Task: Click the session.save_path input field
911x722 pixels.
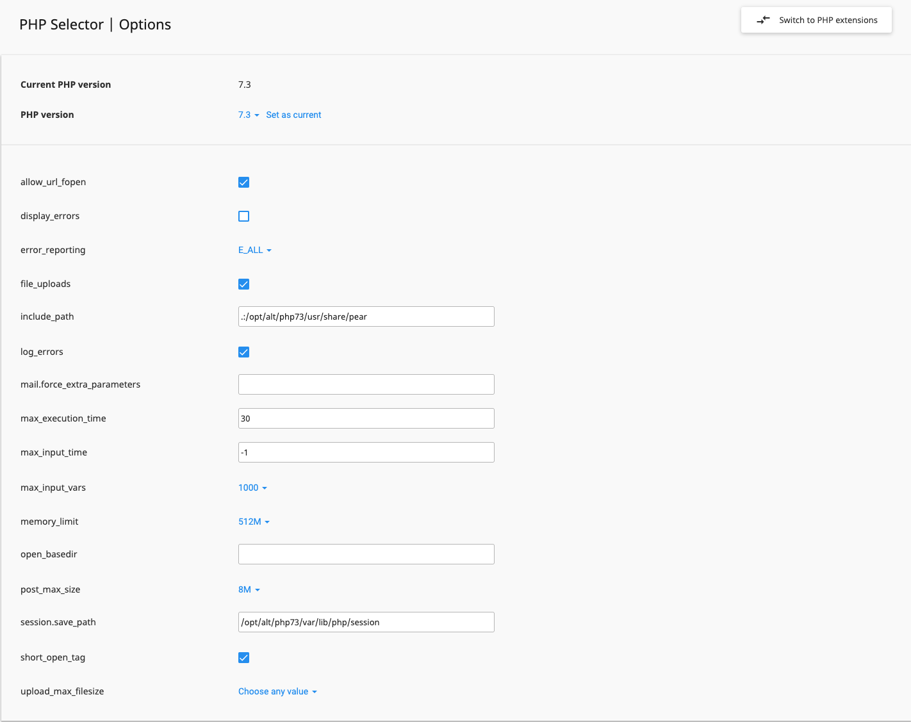Action: click(366, 622)
